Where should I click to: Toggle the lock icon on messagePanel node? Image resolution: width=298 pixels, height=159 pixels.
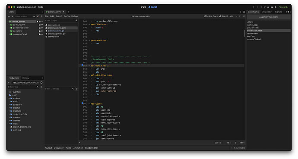tap(40, 34)
